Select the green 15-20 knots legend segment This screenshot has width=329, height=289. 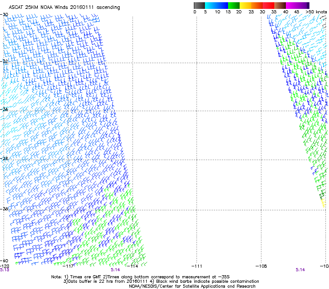[x=234, y=5]
